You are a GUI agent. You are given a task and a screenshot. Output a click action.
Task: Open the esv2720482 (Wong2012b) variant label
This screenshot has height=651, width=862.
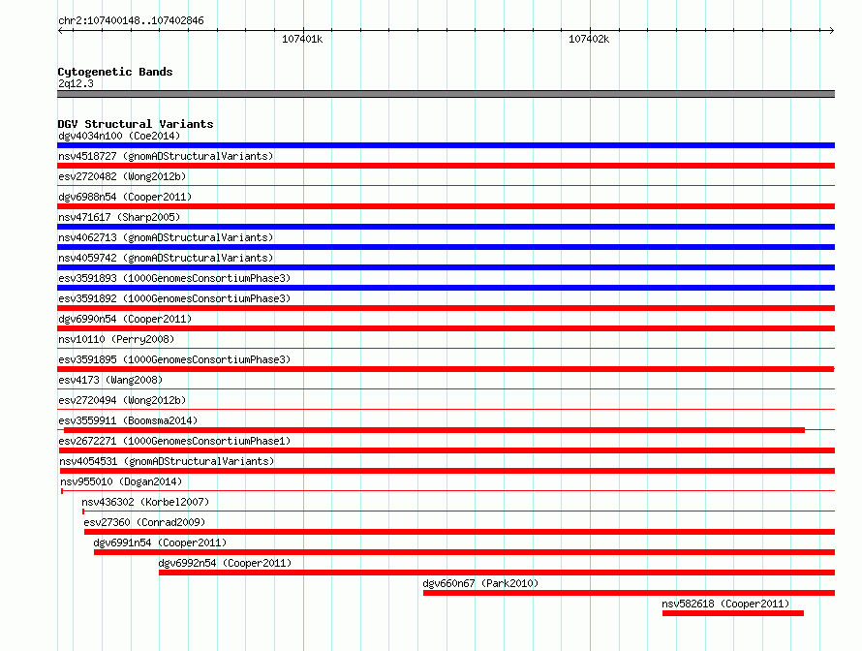coord(122,176)
